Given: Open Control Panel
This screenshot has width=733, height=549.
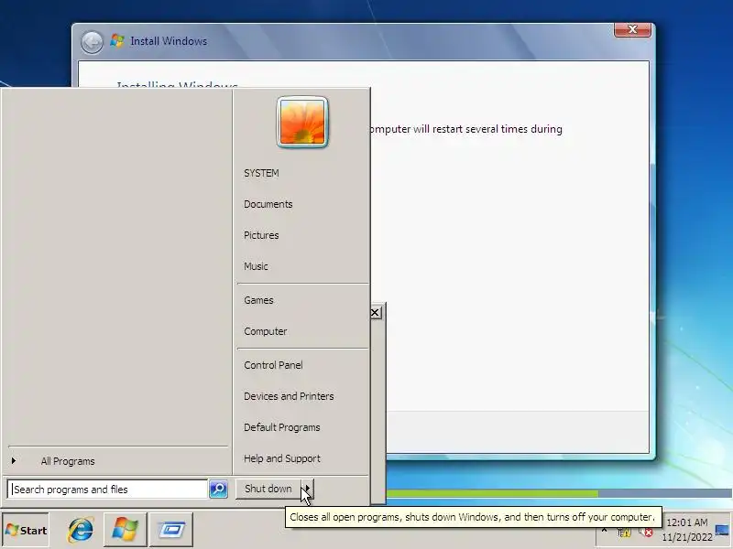Looking at the screenshot, I should coord(273,365).
